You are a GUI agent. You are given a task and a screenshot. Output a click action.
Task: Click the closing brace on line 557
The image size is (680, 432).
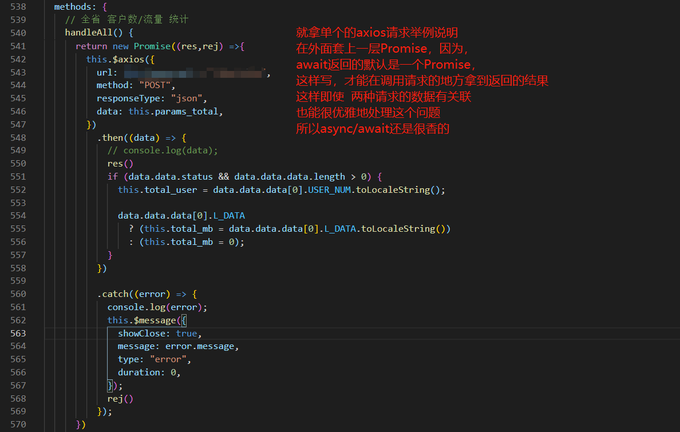(110, 255)
